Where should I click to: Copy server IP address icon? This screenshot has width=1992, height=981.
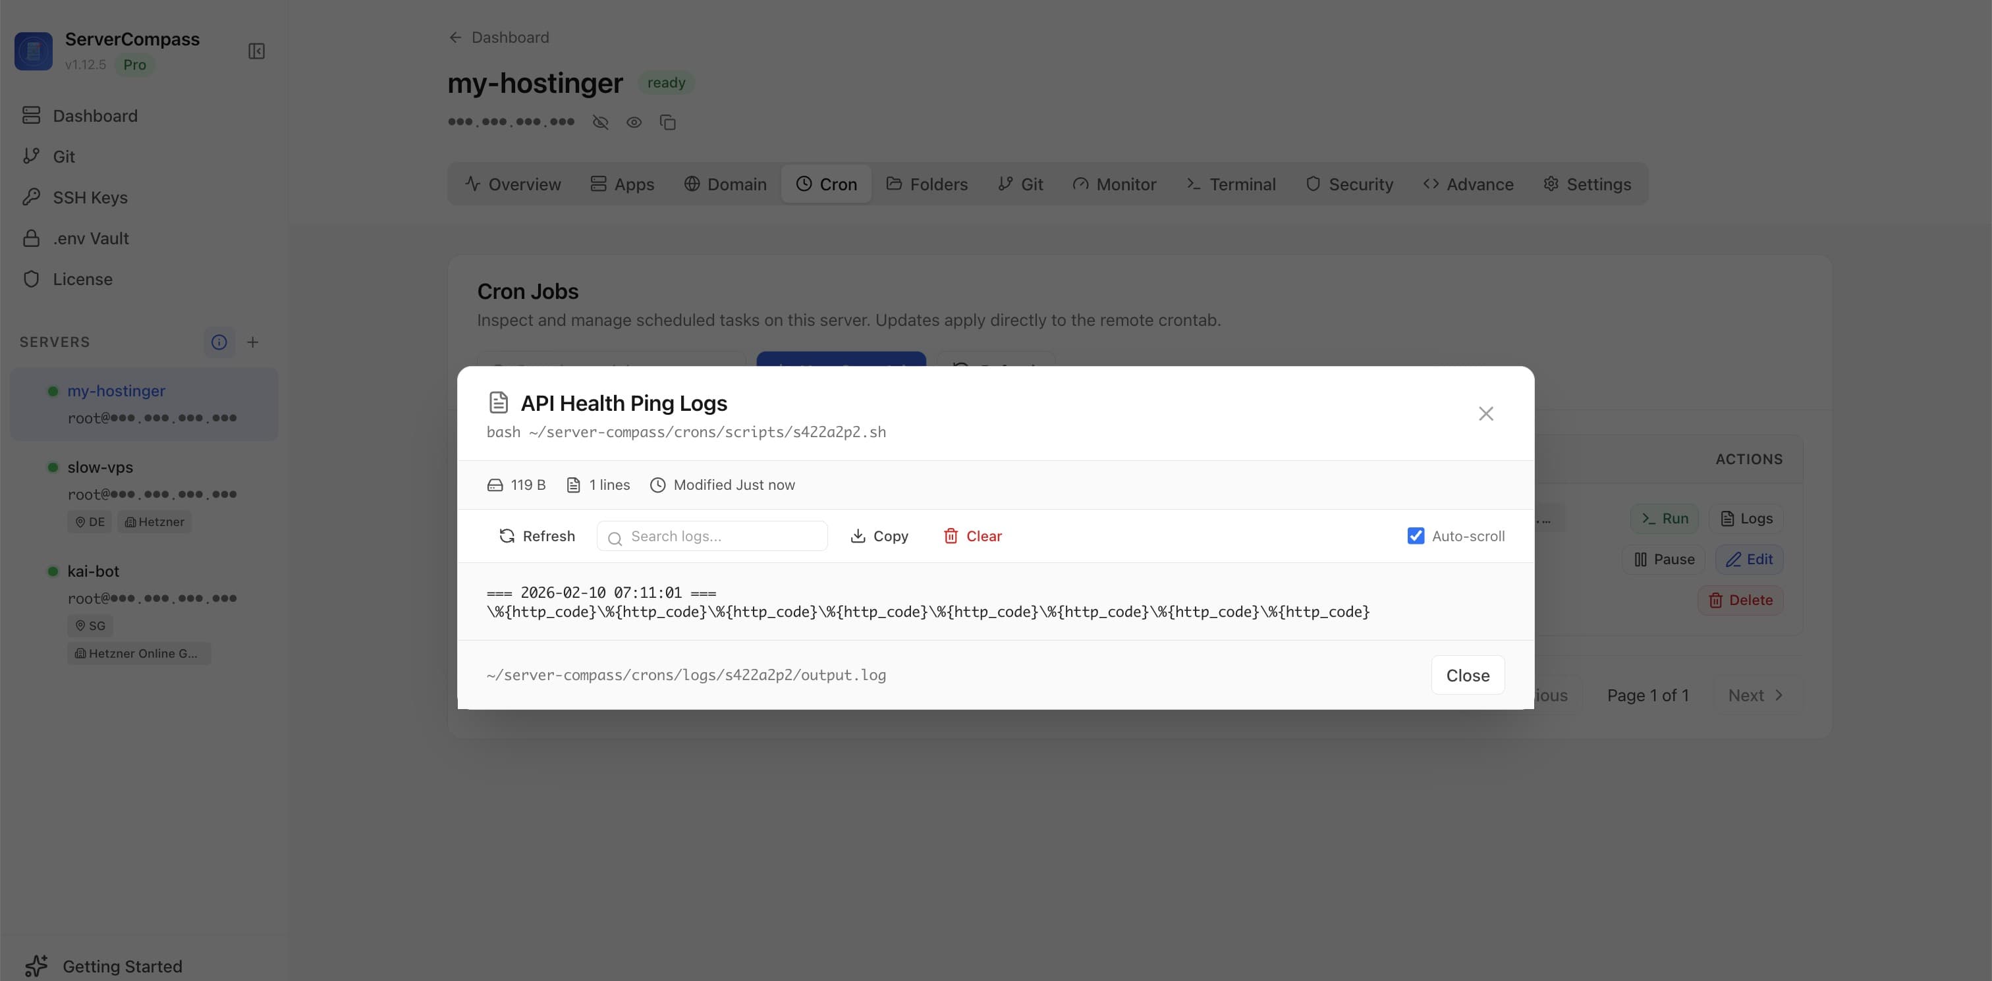(x=668, y=122)
